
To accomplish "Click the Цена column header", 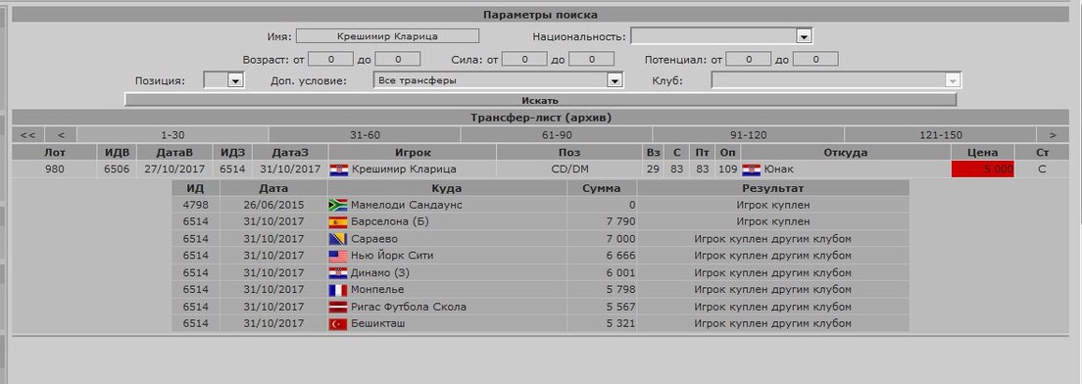I will click(x=983, y=153).
